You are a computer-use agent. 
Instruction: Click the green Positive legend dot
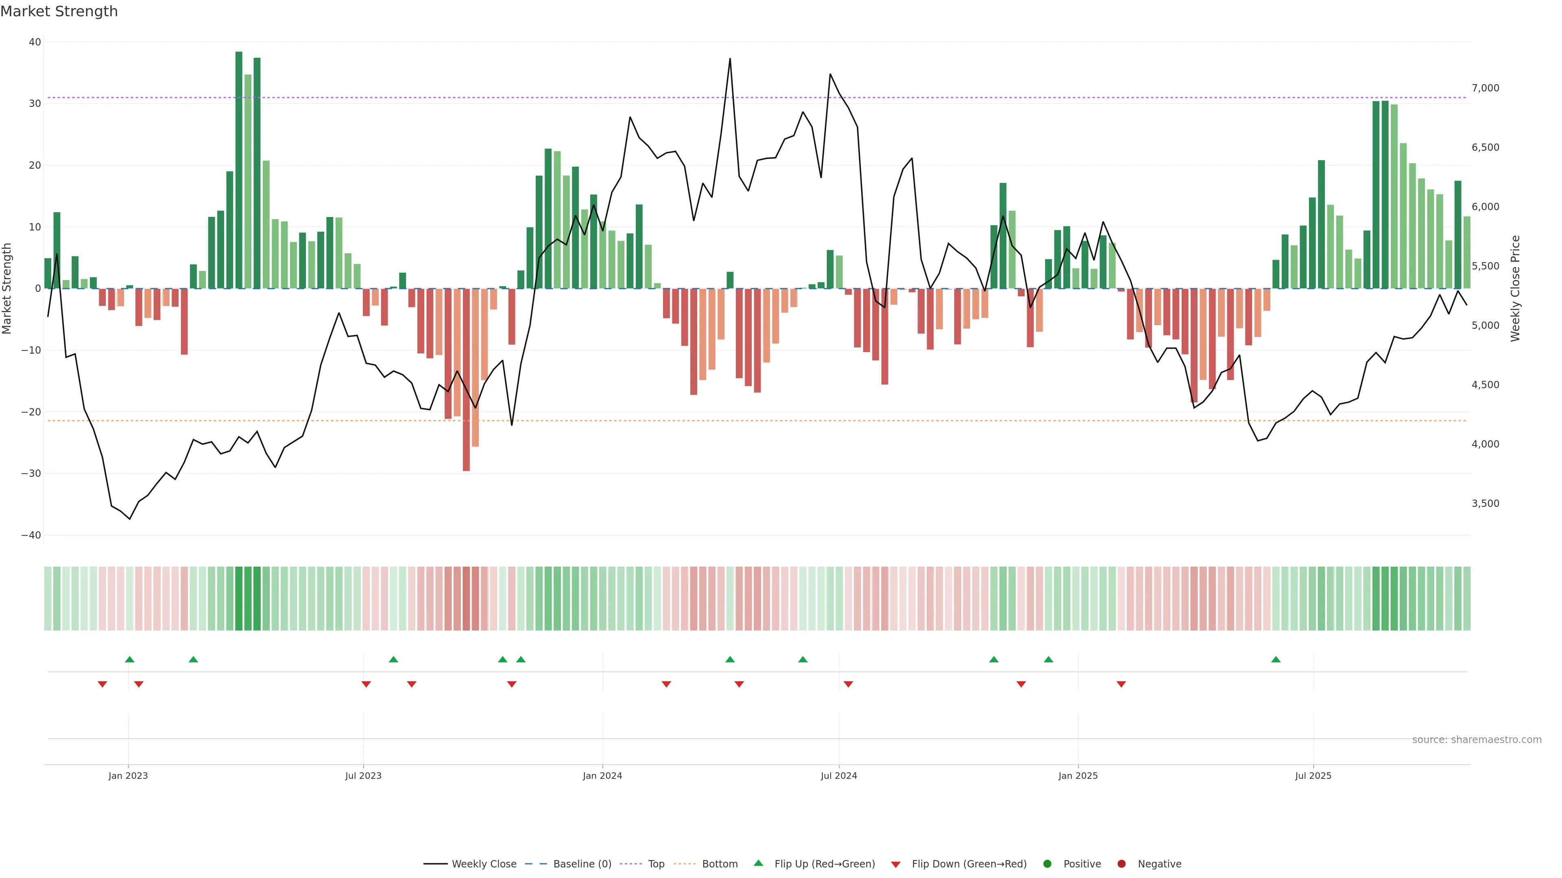(x=1047, y=864)
